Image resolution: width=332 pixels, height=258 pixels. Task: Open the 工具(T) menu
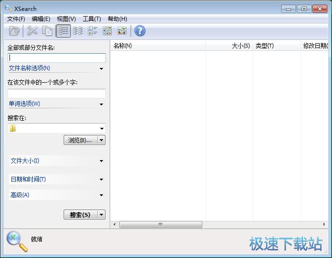[x=92, y=19]
